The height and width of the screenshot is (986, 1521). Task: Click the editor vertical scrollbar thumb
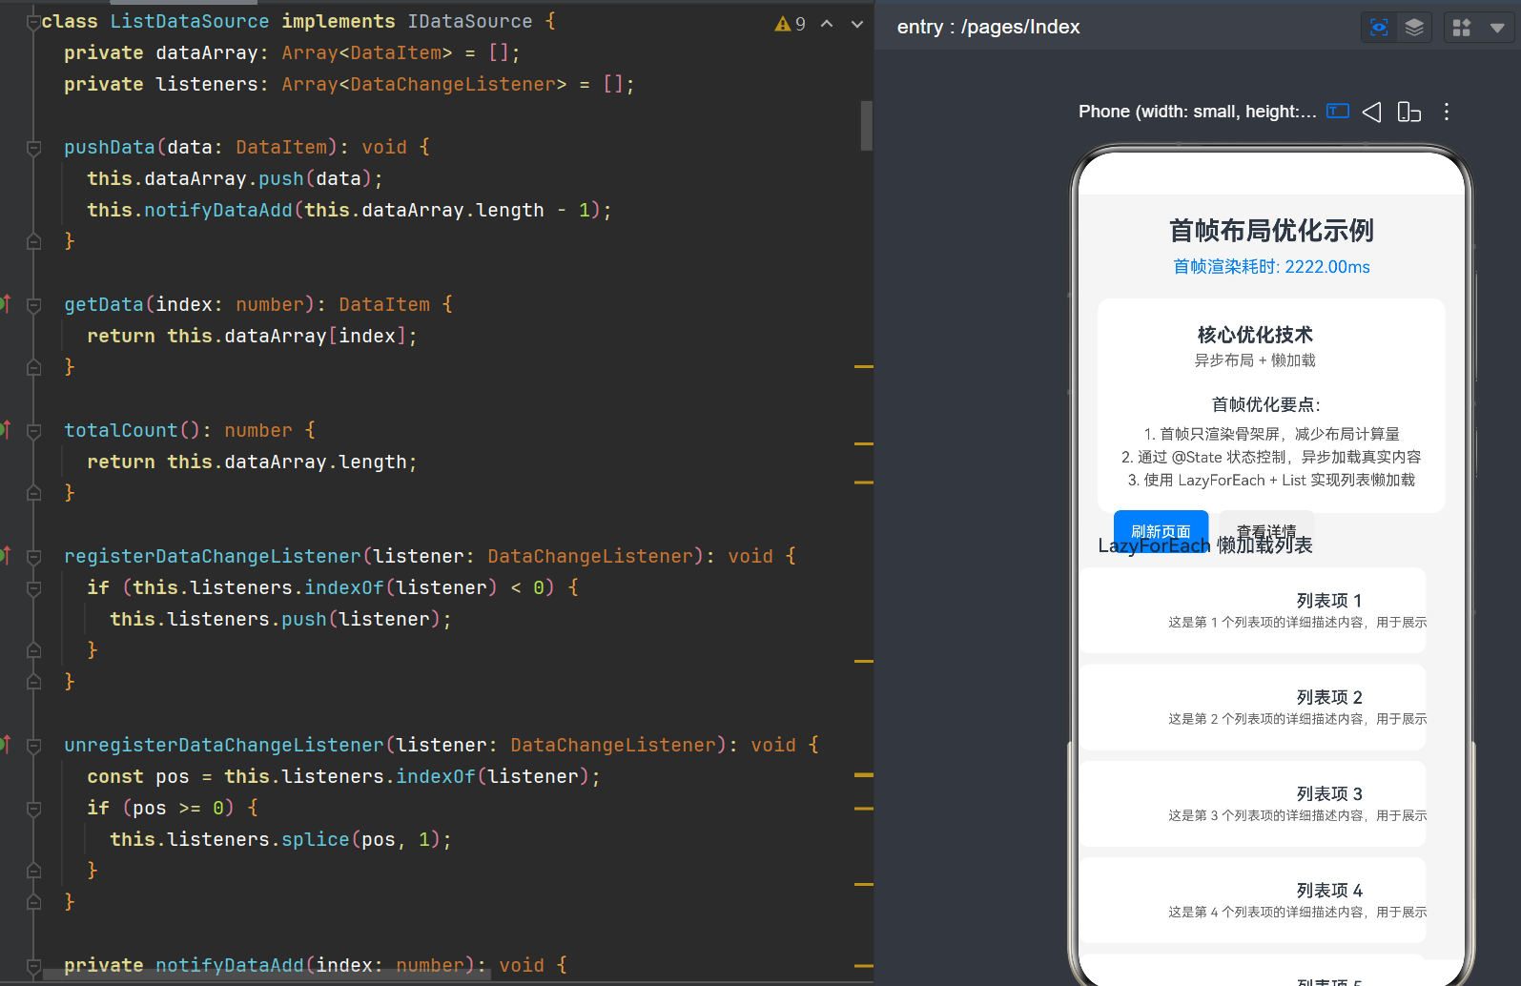(x=866, y=126)
